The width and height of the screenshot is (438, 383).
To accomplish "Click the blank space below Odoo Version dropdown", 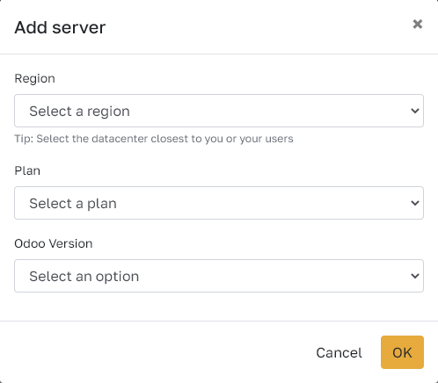I will click(x=219, y=307).
